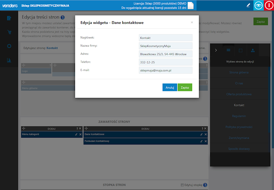Image resolution: width=274 pixels, height=190 pixels.
Task: Remove the Menu kategorii widget with X
Action: [x=80, y=135]
